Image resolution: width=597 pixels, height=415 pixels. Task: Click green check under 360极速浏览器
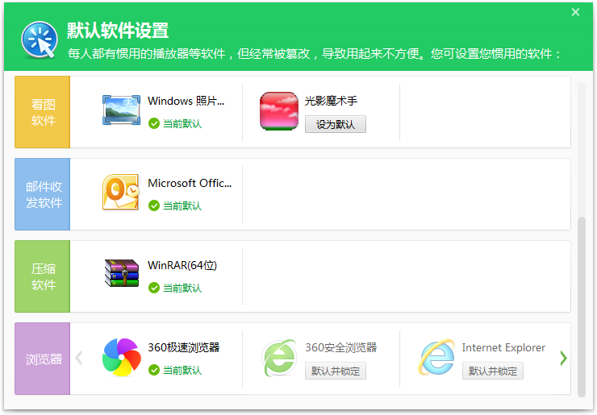point(153,371)
